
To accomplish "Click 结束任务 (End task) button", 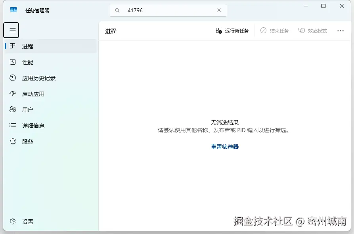I will pyautogui.click(x=275, y=31).
